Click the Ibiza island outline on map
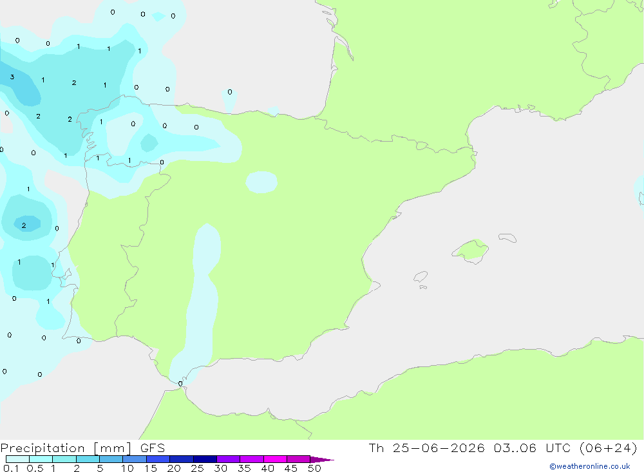This screenshot has height=472, width=644. [x=421, y=276]
